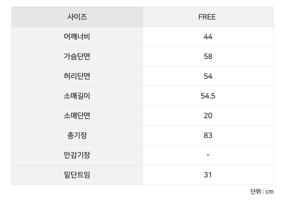Click the 단위 label below the table

[x=255, y=192]
